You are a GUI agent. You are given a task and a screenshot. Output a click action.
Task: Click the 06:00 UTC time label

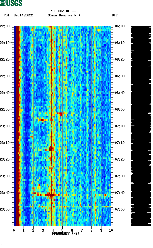pos(120,26)
